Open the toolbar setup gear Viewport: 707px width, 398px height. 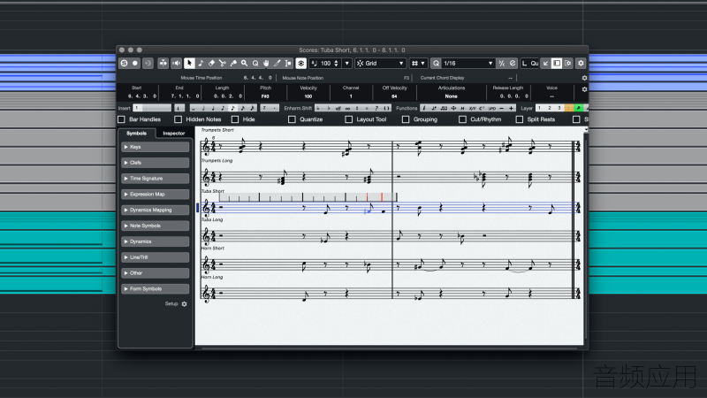coord(581,64)
